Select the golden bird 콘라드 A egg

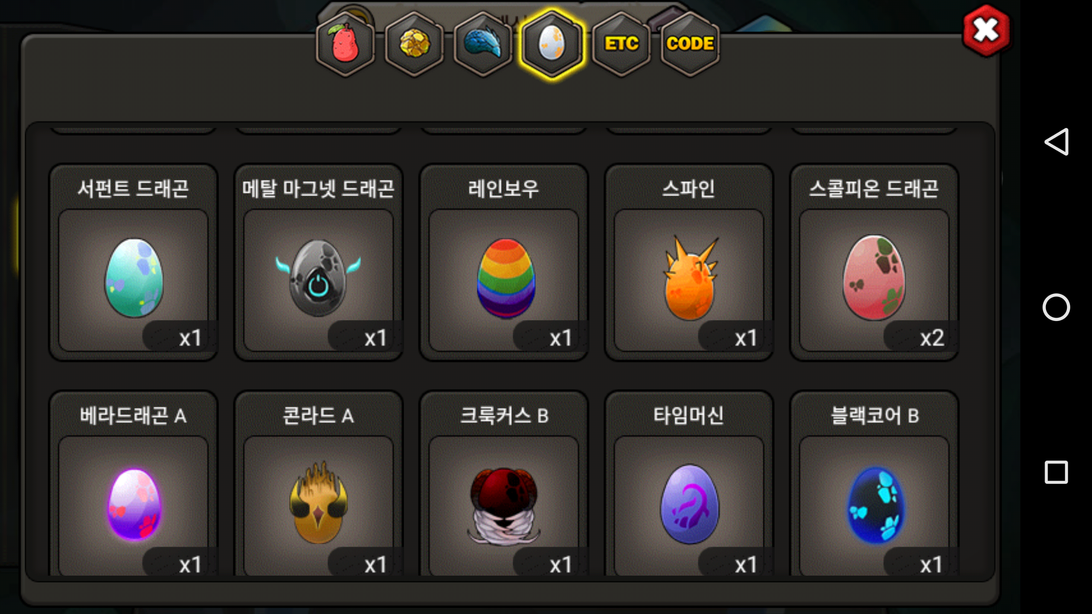tap(319, 484)
